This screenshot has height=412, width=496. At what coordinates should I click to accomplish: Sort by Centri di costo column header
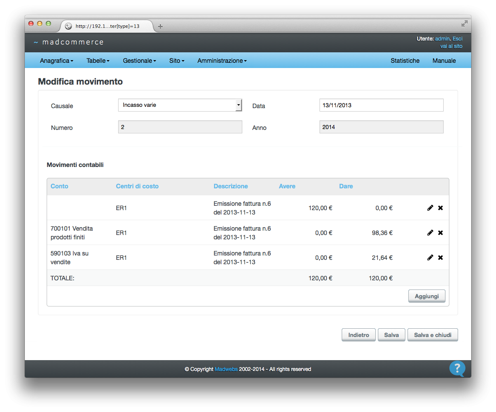(137, 186)
